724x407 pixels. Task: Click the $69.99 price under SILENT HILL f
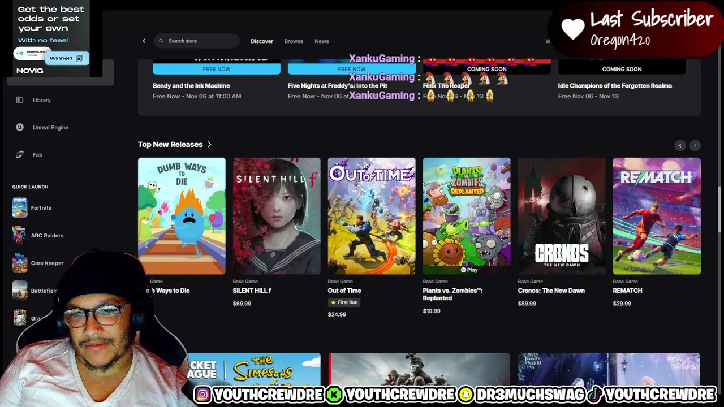point(242,304)
